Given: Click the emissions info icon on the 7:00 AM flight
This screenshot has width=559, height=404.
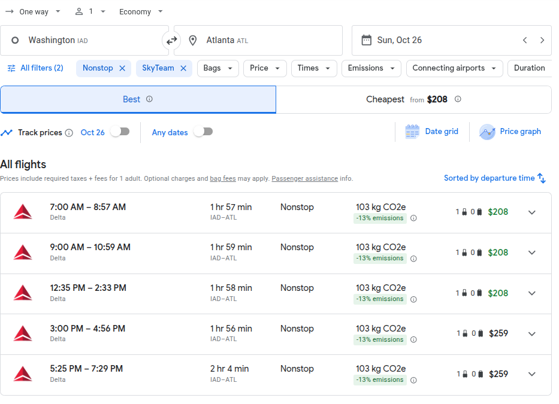Looking at the screenshot, I should pos(413,218).
